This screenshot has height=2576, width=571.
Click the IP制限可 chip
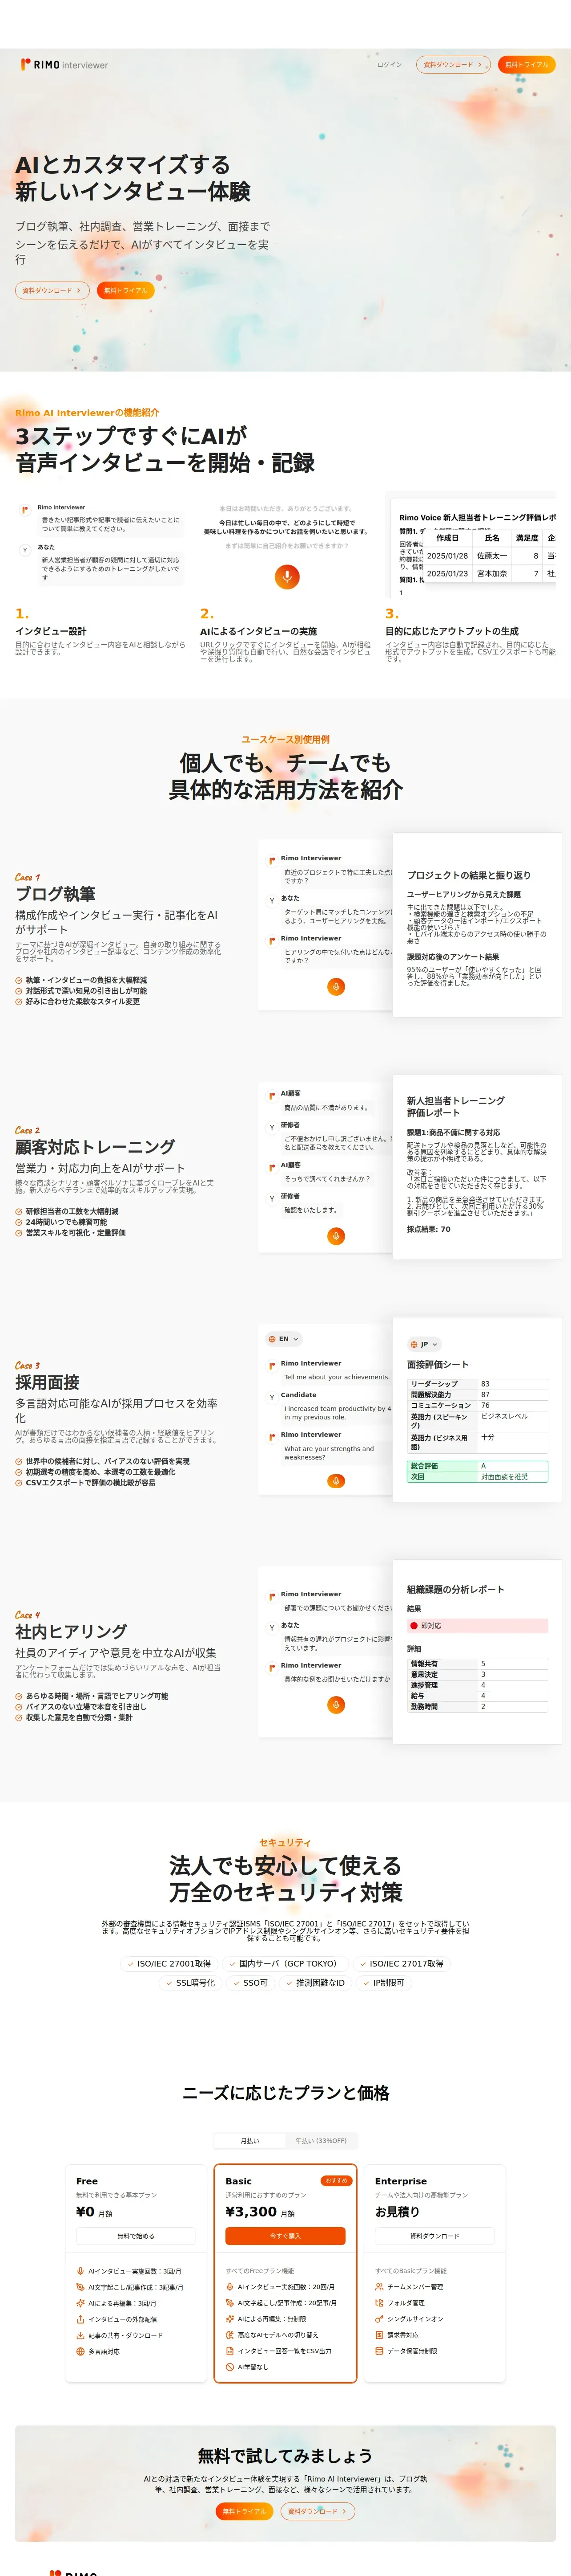click(384, 1983)
